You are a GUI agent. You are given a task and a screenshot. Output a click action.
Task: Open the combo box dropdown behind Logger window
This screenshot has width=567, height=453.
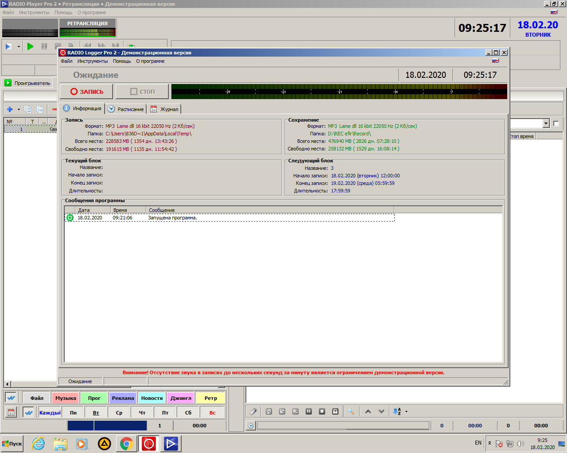tap(546, 123)
